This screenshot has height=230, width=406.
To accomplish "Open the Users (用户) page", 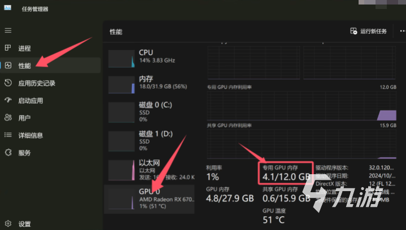I will pos(50,118).
